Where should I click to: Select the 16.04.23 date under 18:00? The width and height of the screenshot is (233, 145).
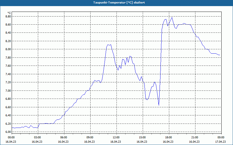(168, 142)
